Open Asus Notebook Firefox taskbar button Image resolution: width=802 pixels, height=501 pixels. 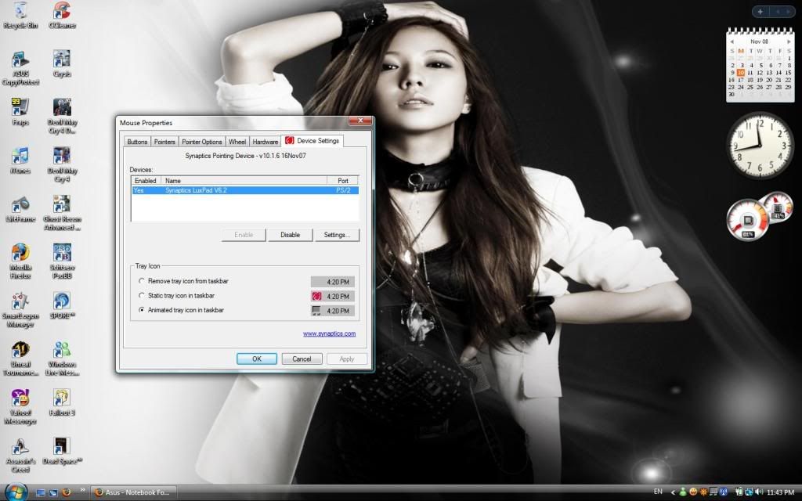click(x=133, y=492)
